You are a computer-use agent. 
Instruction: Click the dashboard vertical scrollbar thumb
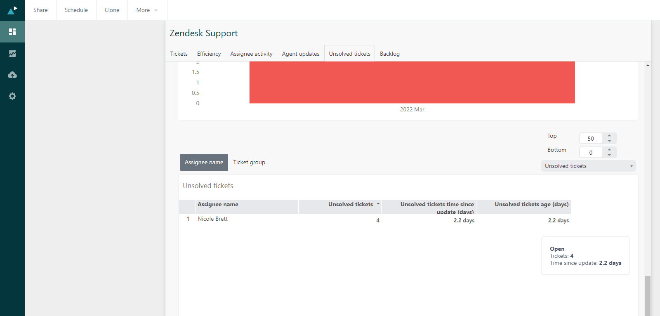(x=648, y=296)
